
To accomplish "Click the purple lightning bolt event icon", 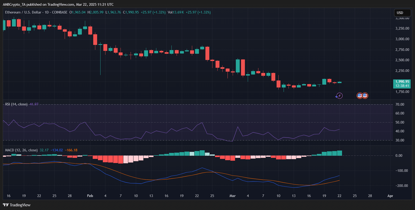I will click(340, 96).
